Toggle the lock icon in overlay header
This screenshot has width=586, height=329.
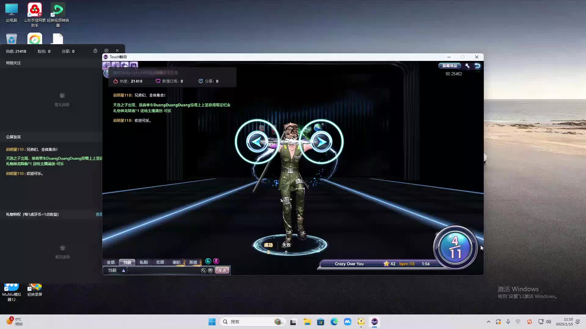click(95, 51)
